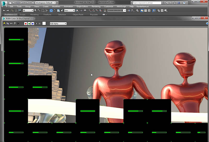
Task: Open the View reference coordinate dropdown
Action: 69,10
